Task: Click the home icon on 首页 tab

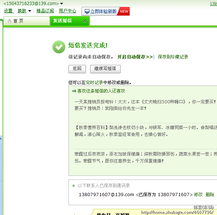Action: click(9, 21)
